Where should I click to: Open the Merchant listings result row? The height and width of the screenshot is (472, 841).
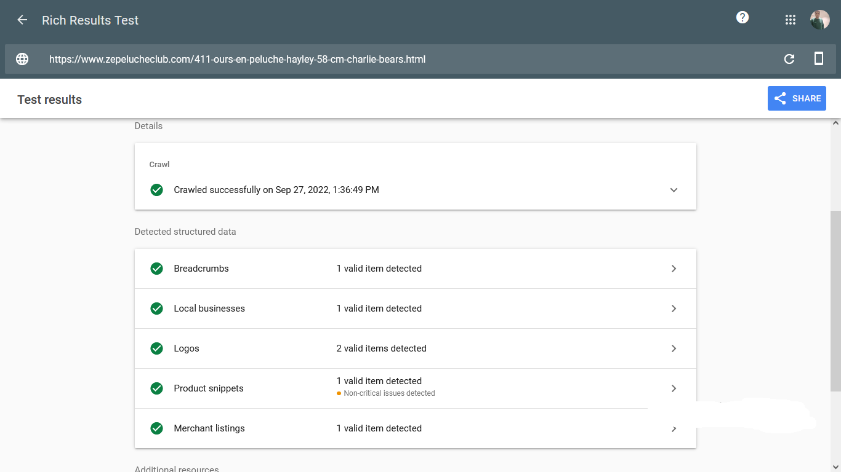[x=415, y=428]
